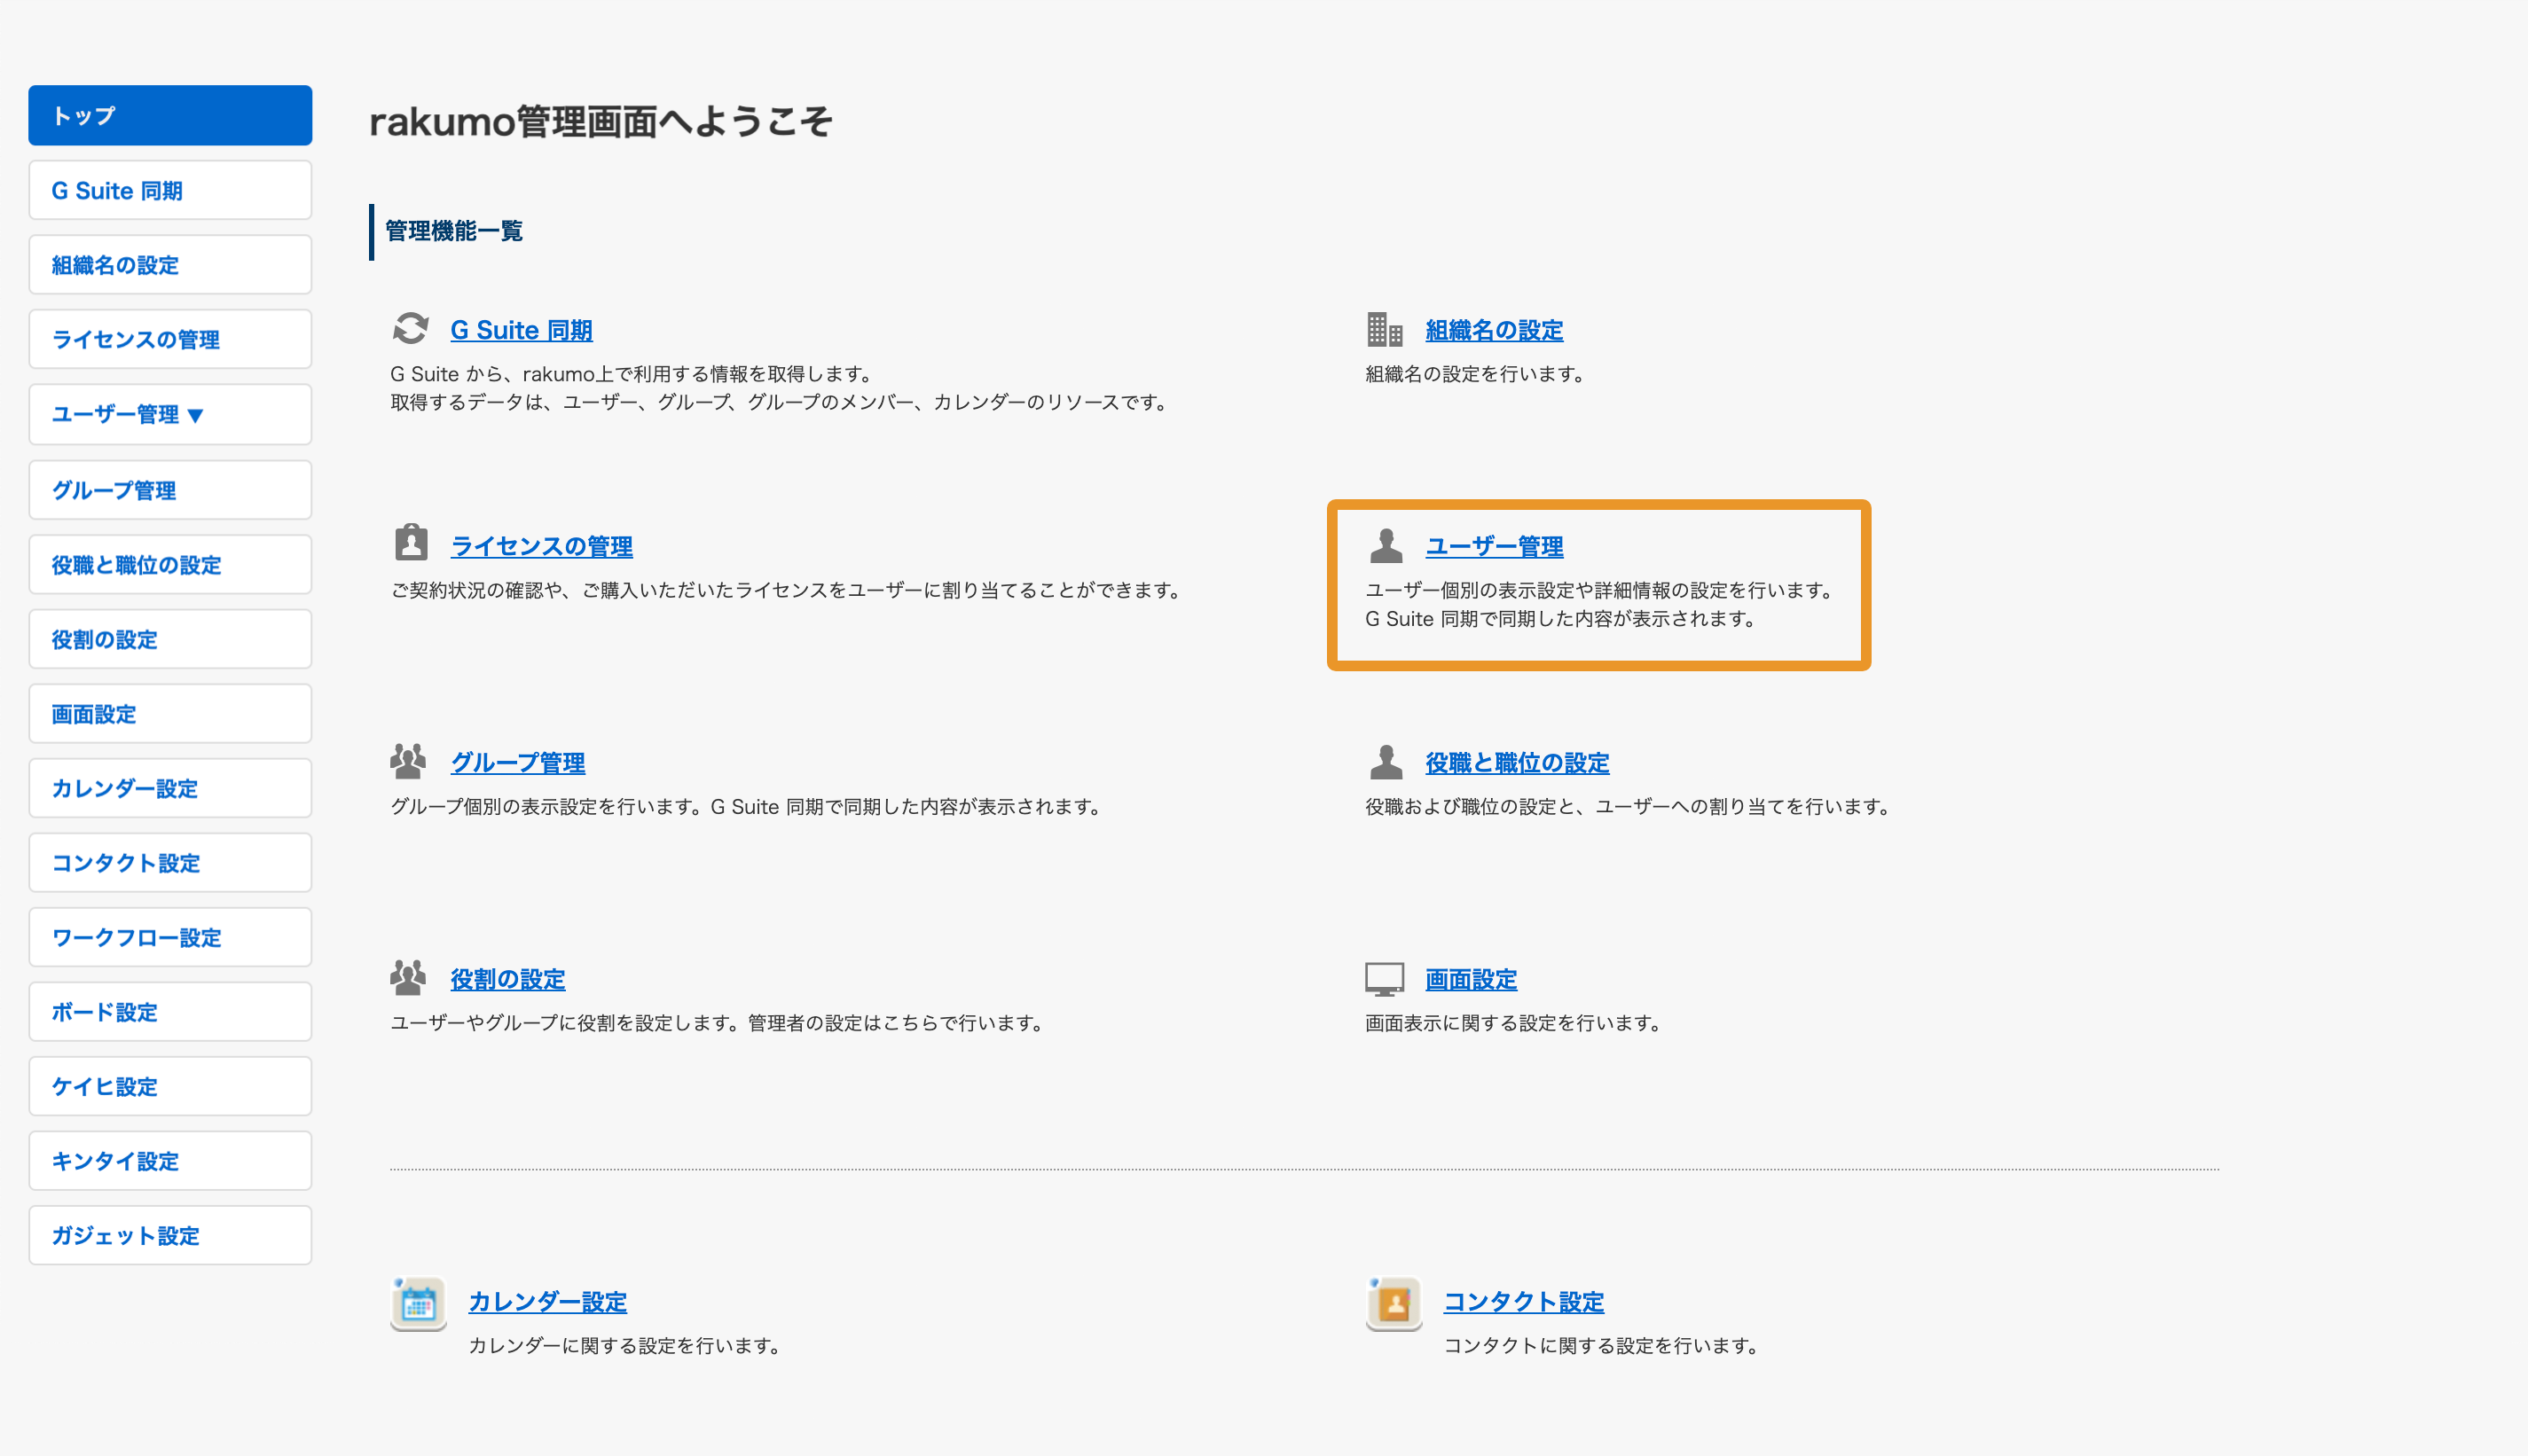Open 役職と職位の設定 in the sidebar
Image resolution: width=2528 pixels, height=1456 pixels.
[x=170, y=565]
